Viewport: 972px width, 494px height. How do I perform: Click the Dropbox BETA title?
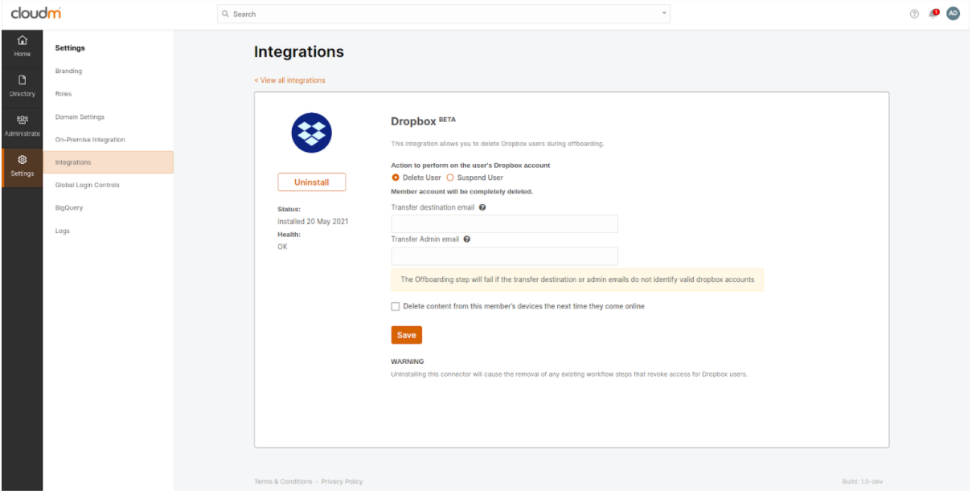[423, 122]
